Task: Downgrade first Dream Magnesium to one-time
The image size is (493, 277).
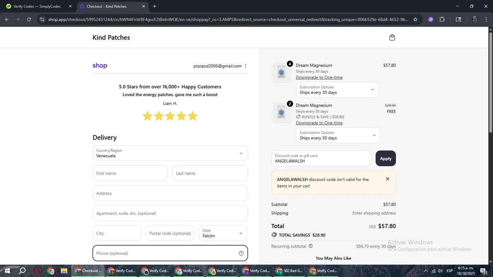Action: tap(319, 77)
